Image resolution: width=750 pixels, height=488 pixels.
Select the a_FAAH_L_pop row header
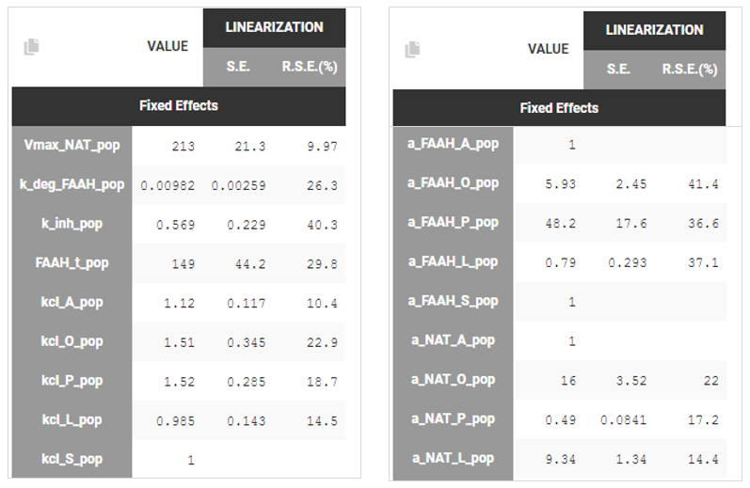point(453,261)
